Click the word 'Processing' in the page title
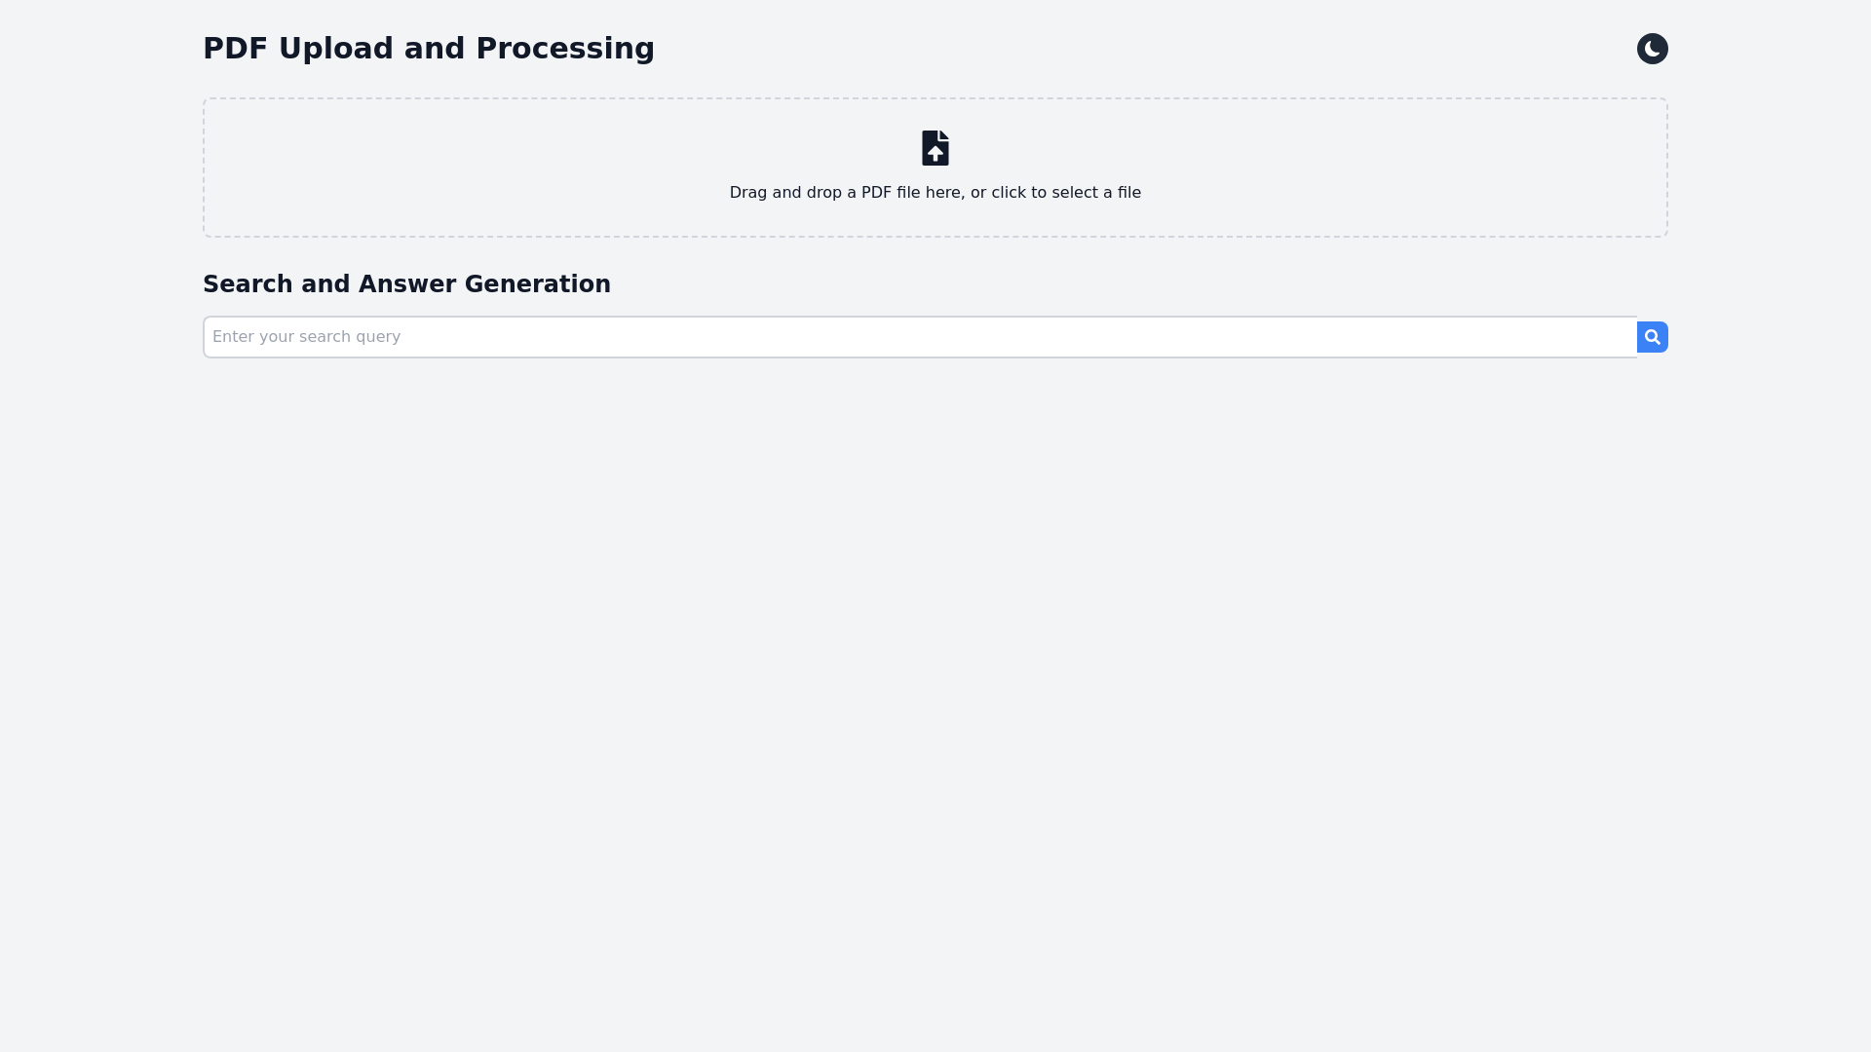1871x1052 pixels. [564, 49]
